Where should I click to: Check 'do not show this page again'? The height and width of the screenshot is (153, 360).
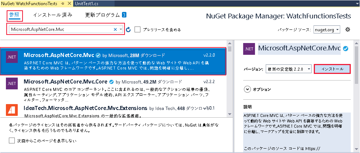click(x=12, y=140)
